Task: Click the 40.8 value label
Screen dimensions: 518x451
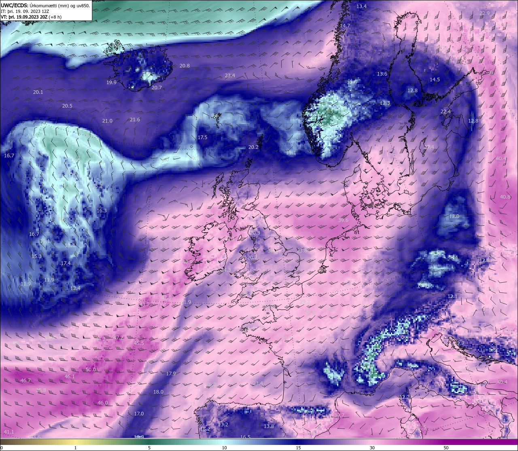Action: point(505,197)
